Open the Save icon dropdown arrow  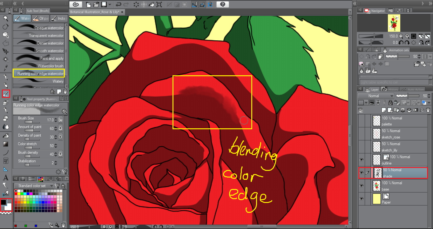[110, 4]
